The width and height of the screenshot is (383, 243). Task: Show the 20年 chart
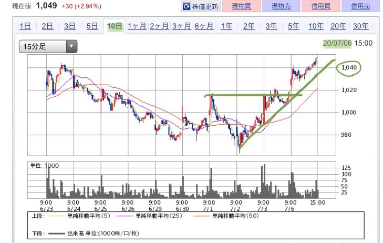(x=338, y=26)
